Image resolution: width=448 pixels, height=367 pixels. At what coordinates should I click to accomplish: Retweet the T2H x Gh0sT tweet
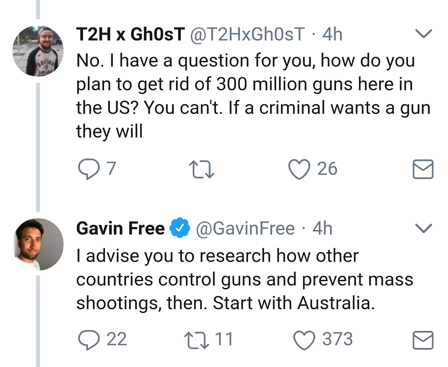201,169
